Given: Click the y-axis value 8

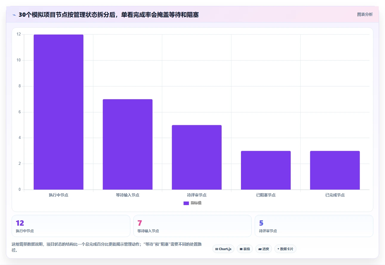Looking at the screenshot, I should coord(20,86).
